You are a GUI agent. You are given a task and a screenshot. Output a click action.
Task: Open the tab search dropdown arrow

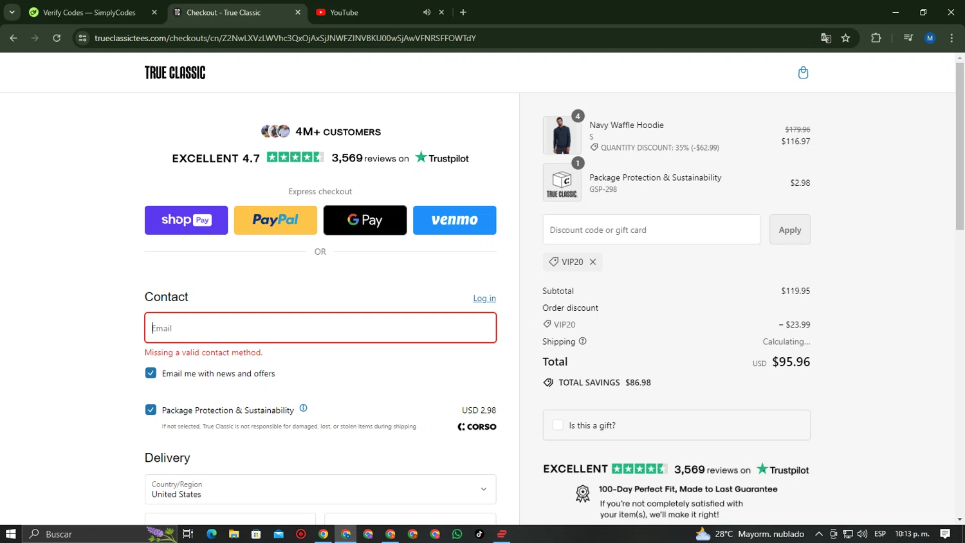[12, 12]
